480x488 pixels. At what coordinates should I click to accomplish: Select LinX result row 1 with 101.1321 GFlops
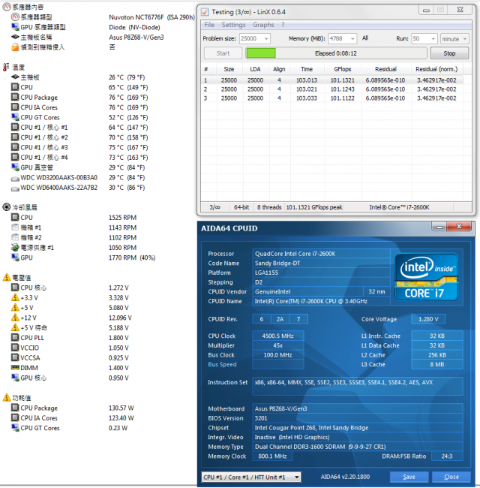pyautogui.click(x=333, y=80)
